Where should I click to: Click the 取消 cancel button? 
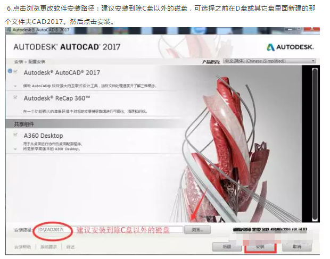297,246
